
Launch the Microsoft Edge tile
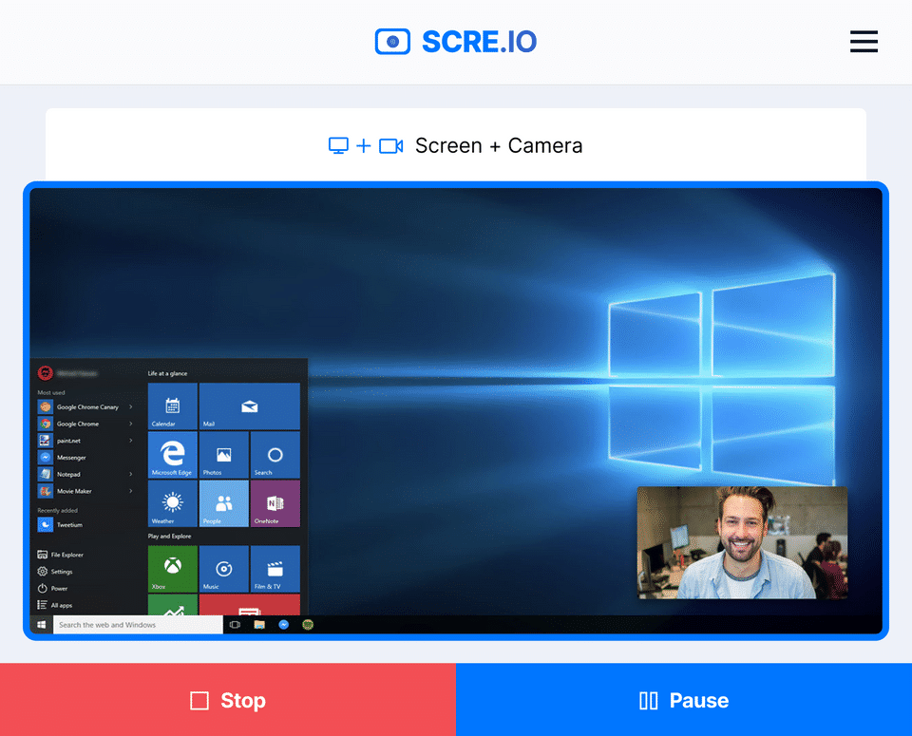tap(173, 455)
